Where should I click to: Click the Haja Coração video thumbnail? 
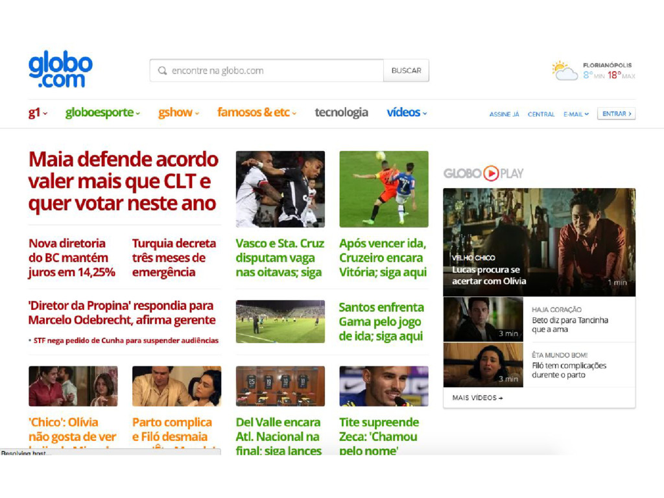pyautogui.click(x=483, y=319)
